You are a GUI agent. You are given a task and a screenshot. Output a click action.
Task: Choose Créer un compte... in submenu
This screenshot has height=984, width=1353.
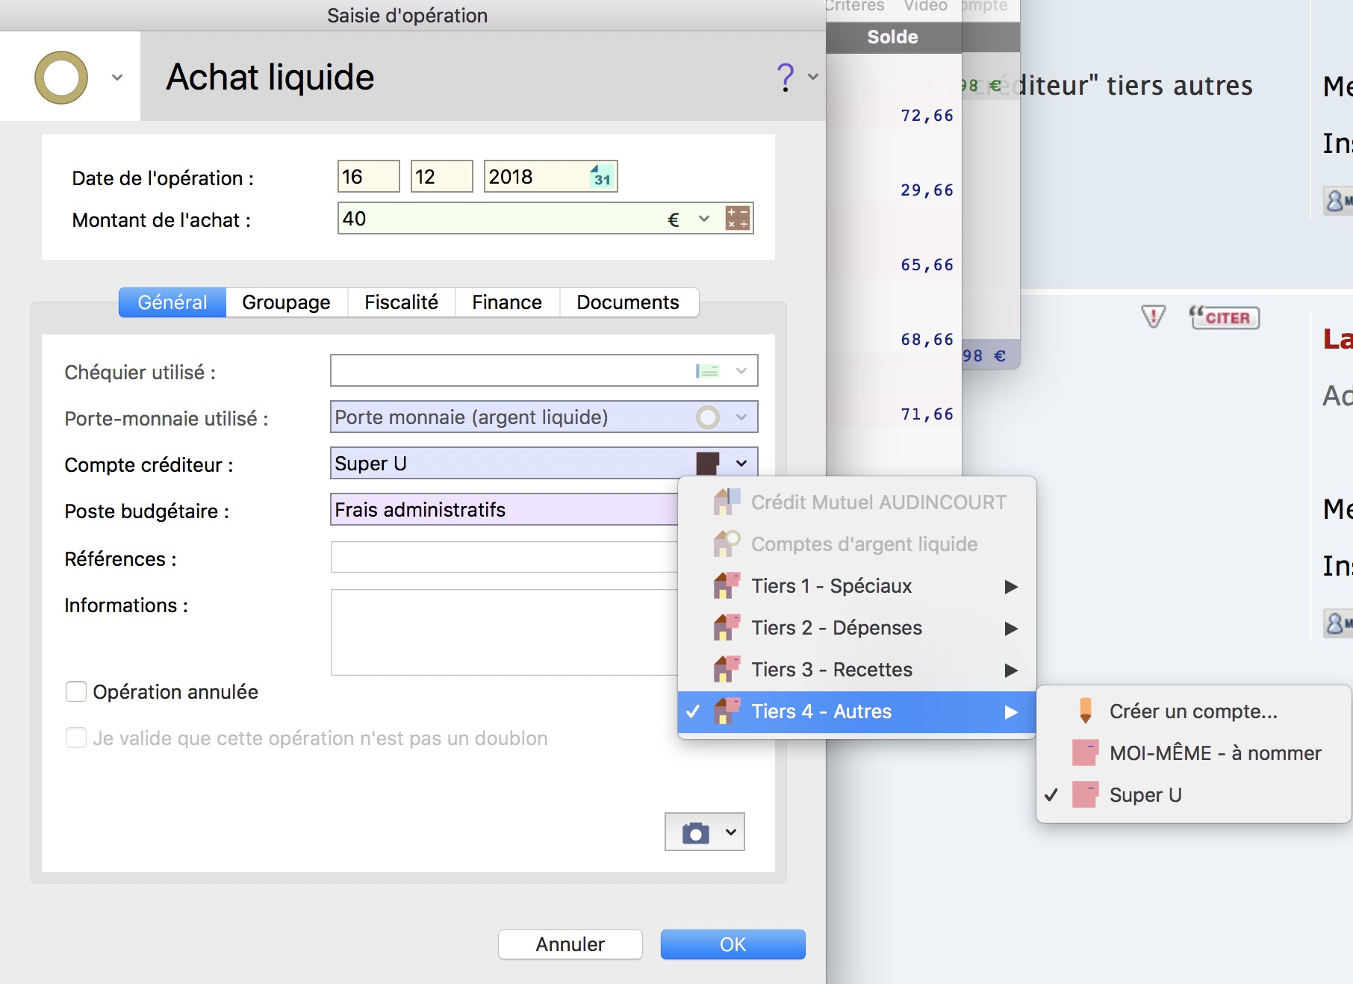click(1193, 711)
